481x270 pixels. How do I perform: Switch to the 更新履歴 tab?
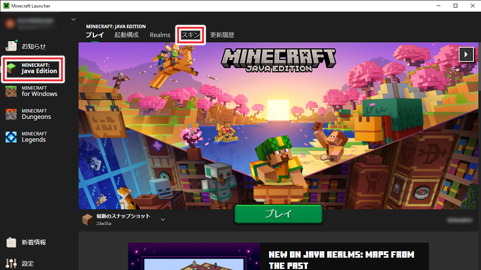[222, 35]
